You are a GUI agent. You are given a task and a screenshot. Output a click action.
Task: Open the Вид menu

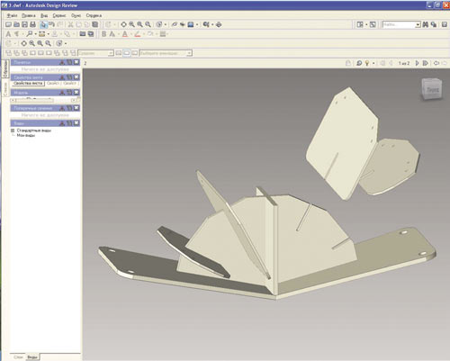(44, 15)
